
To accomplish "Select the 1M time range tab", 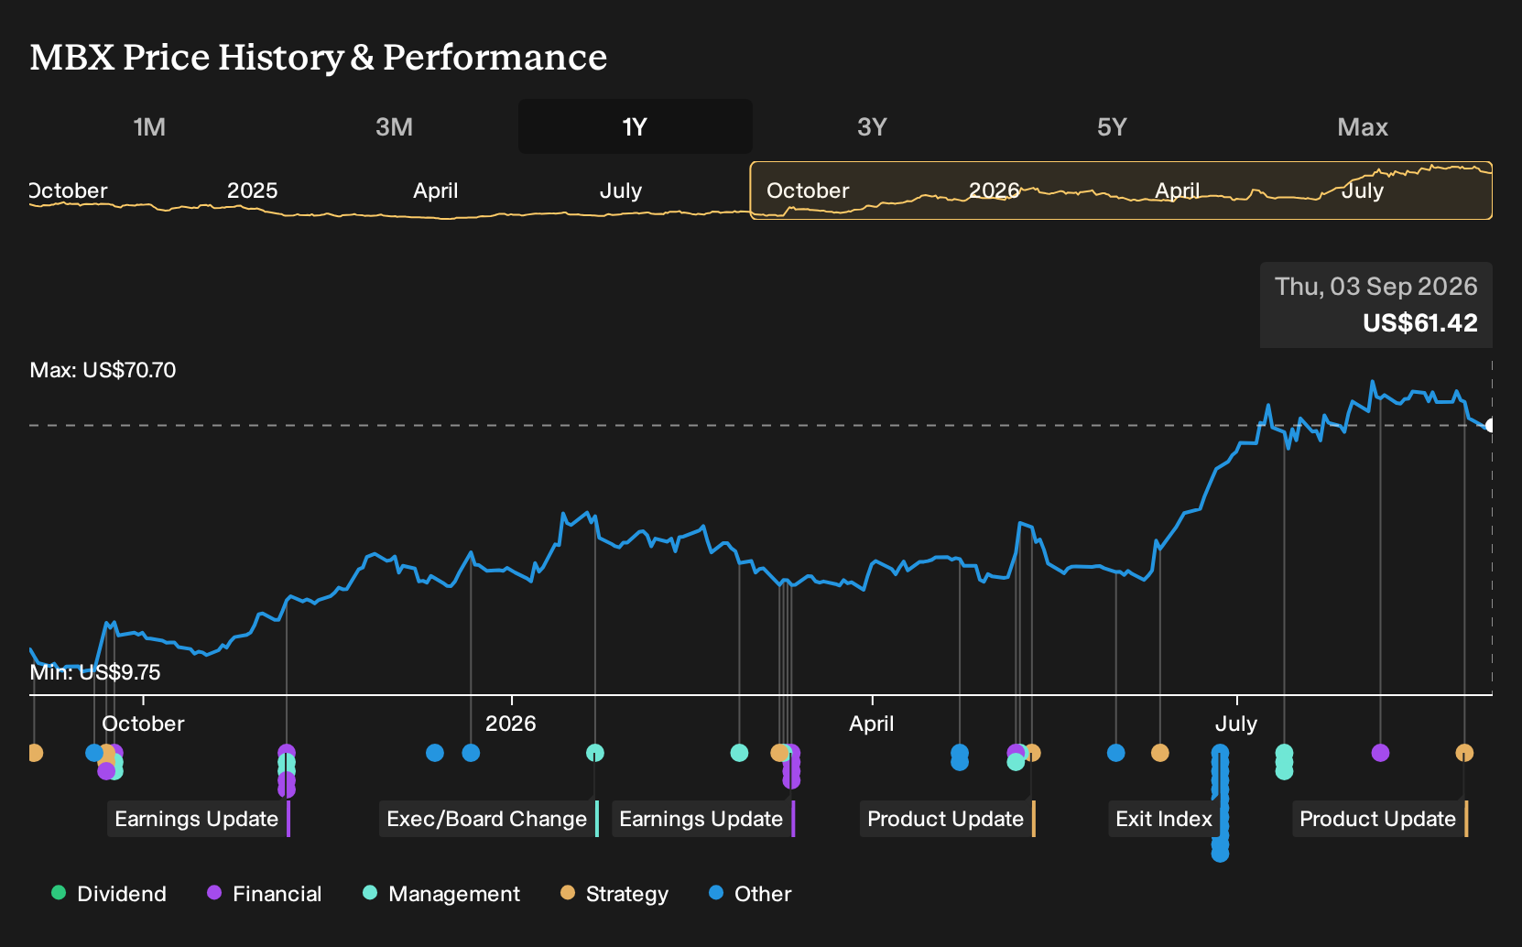I will [x=149, y=127].
